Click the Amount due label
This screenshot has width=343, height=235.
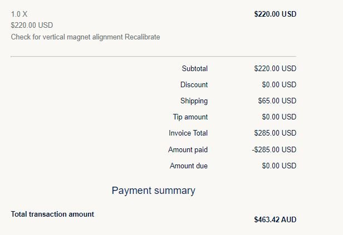pyautogui.click(x=189, y=166)
